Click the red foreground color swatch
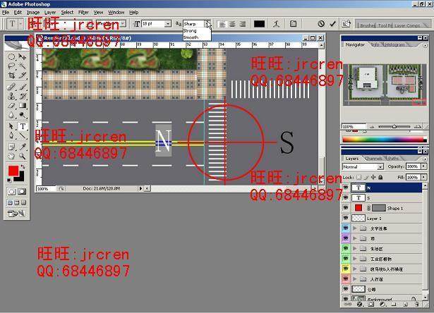 pos(13,171)
